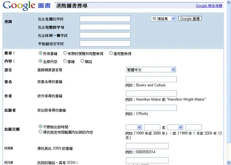Select the 有限的預覽和完整檢視 radio option
The width and height of the screenshot is (231, 165).
click(x=65, y=53)
